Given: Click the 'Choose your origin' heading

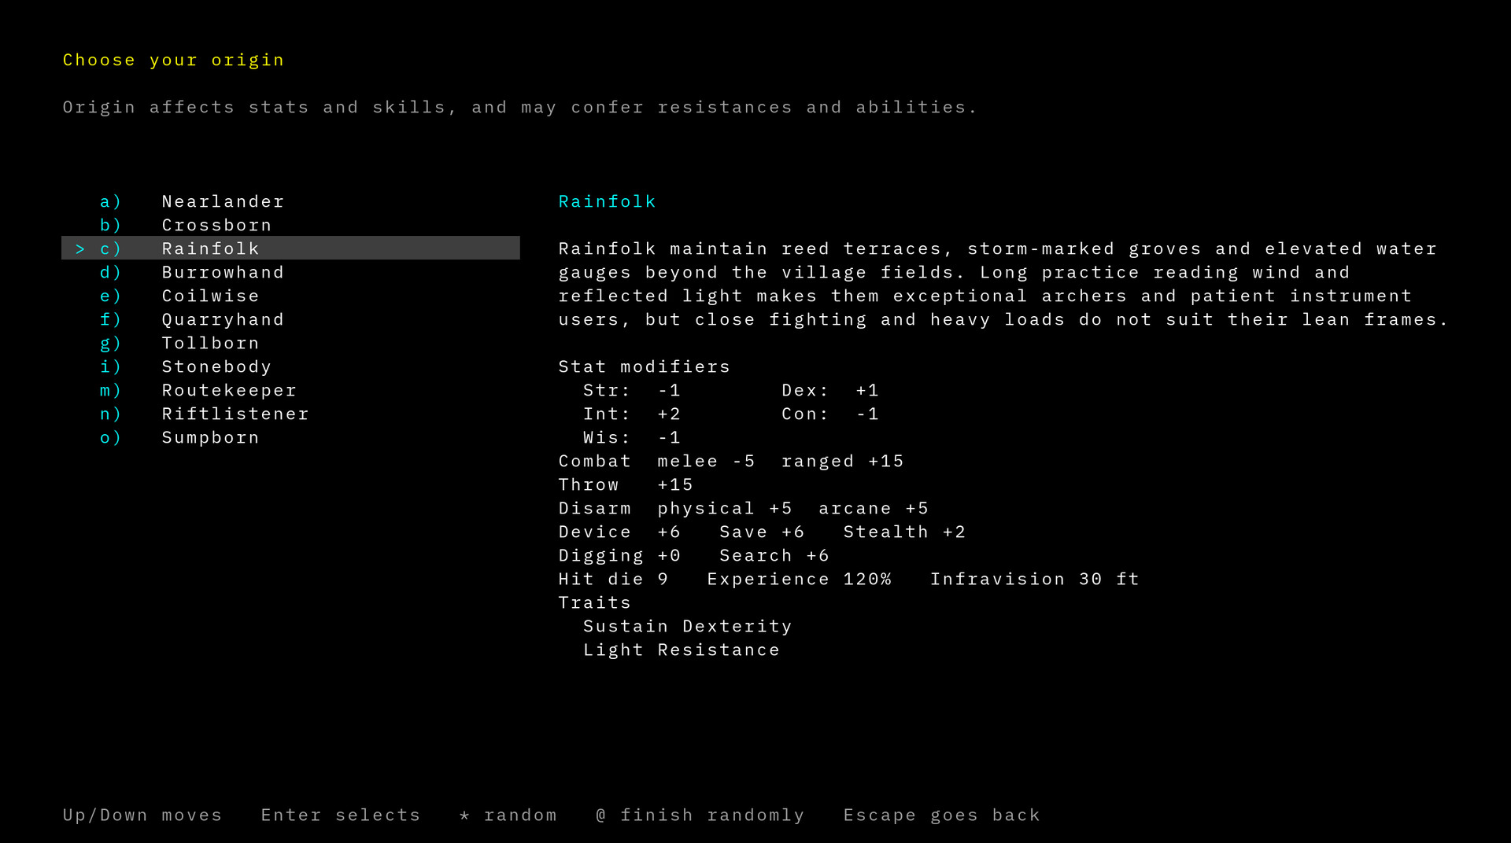Looking at the screenshot, I should point(173,61).
